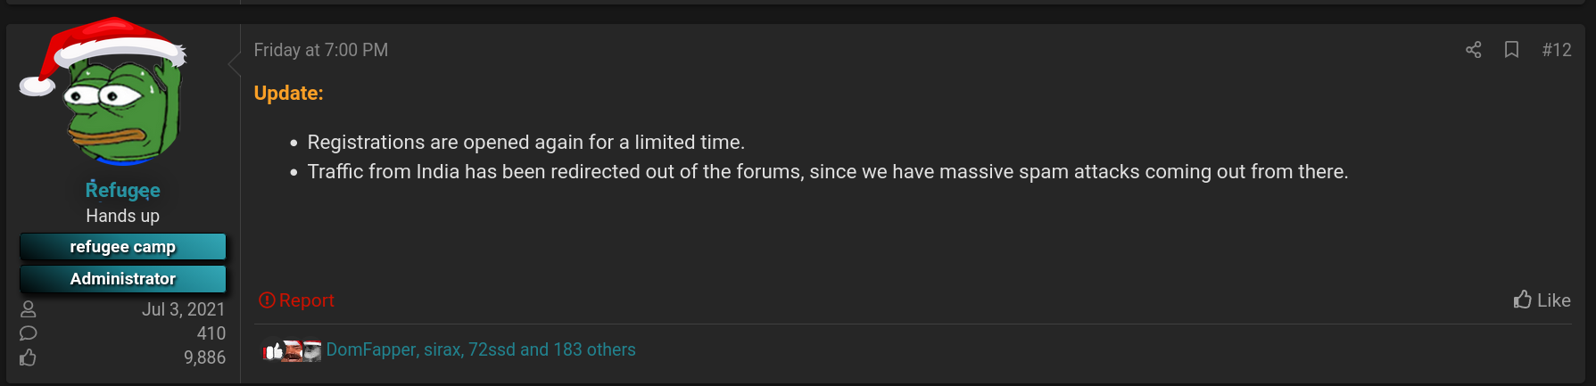The image size is (1596, 386).
Task: Click the 410 messages count
Action: (211, 333)
